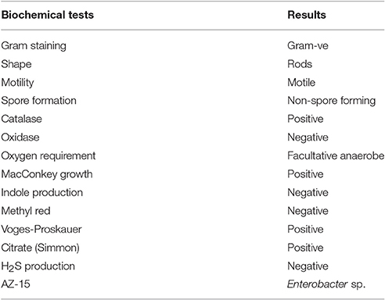Click the 'Indole production' label

42,193
